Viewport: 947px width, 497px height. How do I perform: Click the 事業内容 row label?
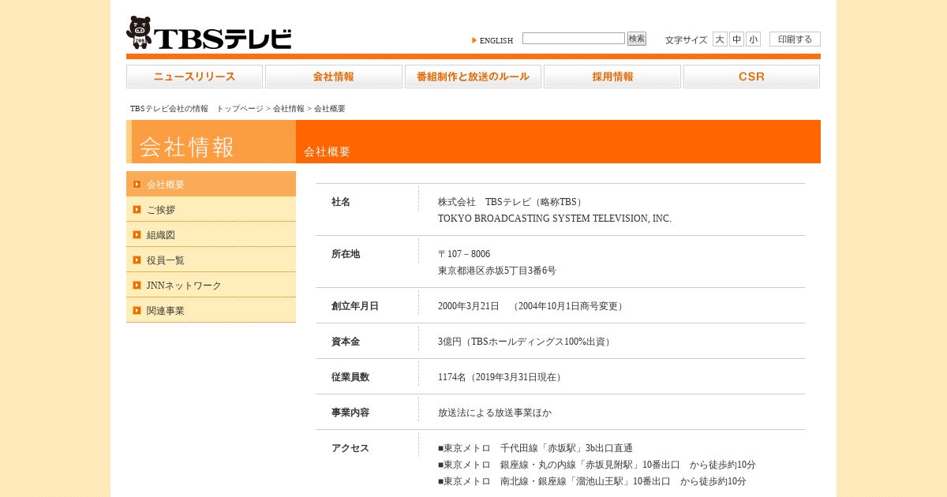350,413
